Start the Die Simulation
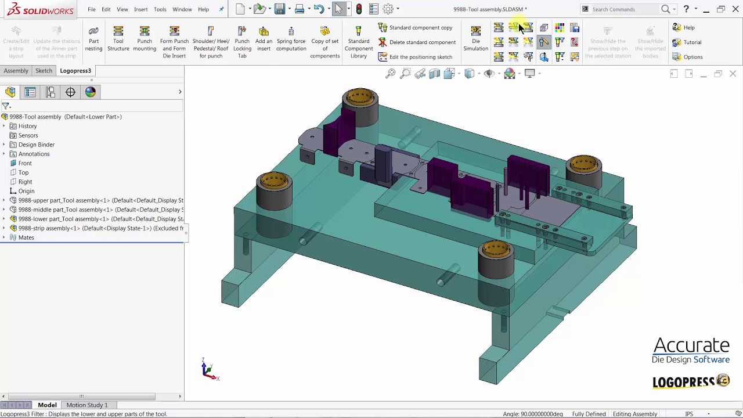The height and width of the screenshot is (418, 743). pyautogui.click(x=475, y=38)
